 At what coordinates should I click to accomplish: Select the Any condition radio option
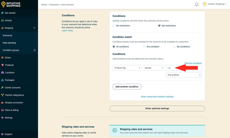pos(144,47)
